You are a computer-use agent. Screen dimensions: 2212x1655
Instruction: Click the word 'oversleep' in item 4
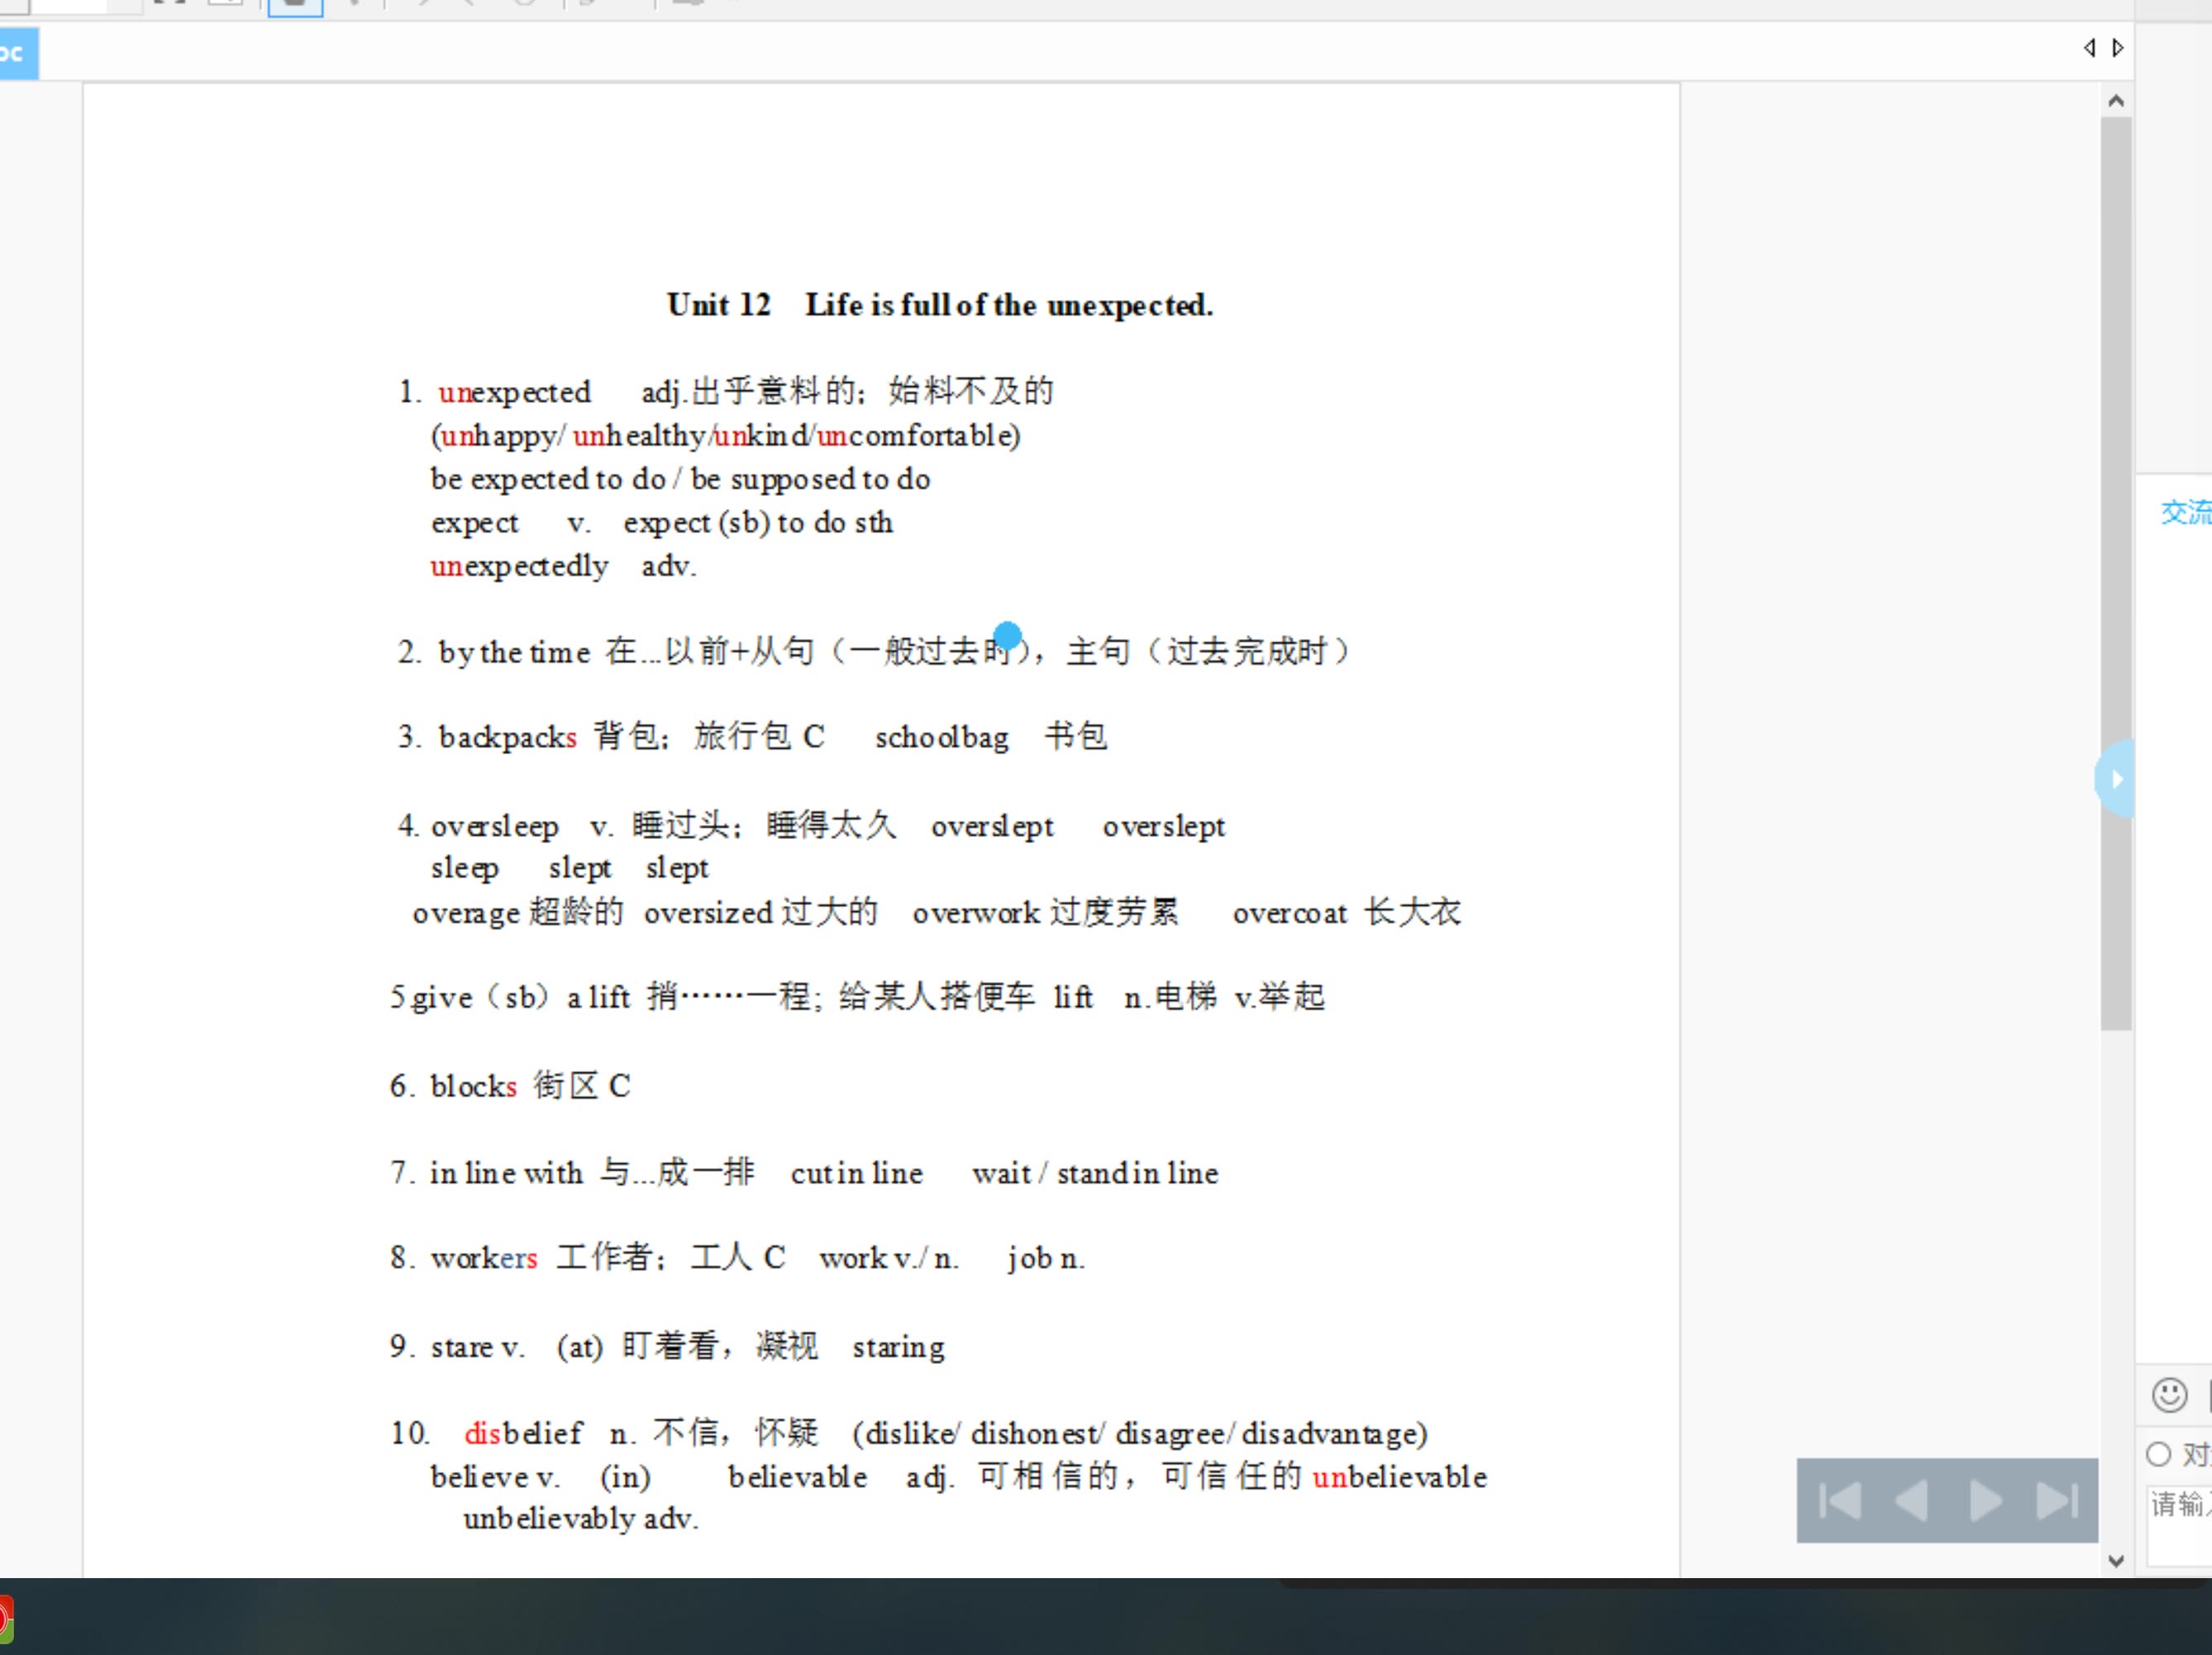pyautogui.click(x=495, y=827)
